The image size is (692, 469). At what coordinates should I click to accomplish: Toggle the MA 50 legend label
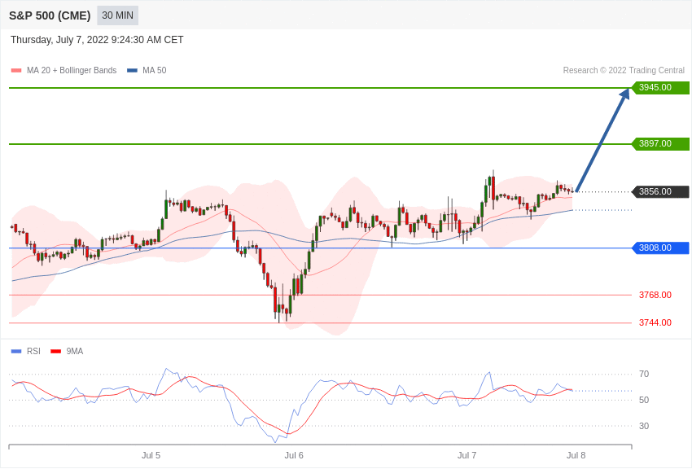pos(155,71)
